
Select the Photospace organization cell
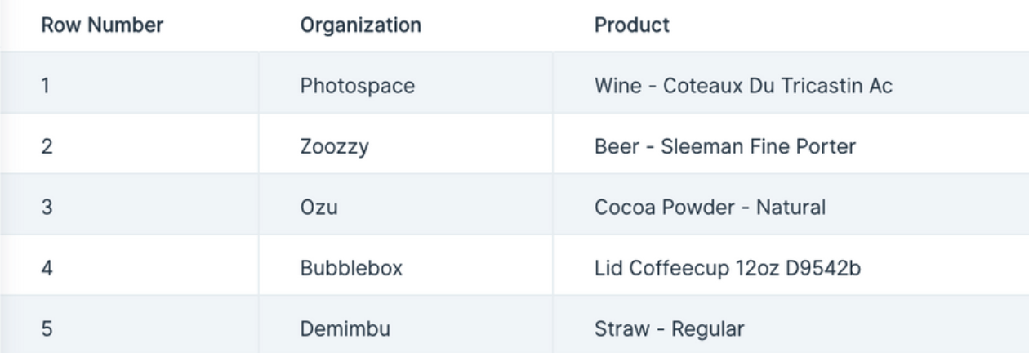click(406, 83)
